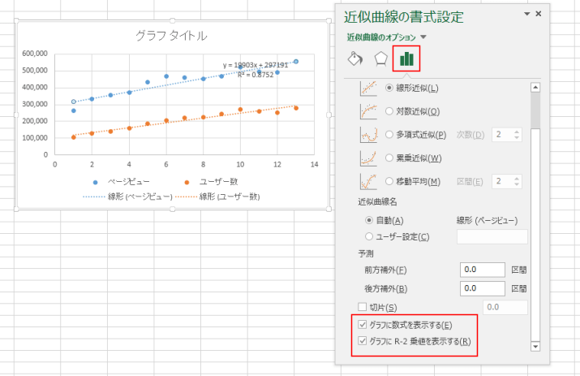The image size is (580, 376).
Task: Click the right-middle chart resize handle
Action: [x=329, y=115]
